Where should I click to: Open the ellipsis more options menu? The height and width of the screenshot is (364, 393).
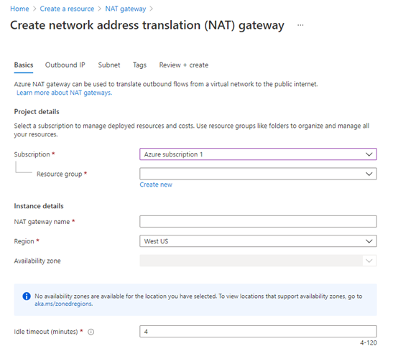pyautogui.click(x=300, y=25)
